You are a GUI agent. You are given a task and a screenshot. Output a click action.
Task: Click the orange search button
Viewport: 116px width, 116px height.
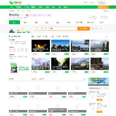83,29
